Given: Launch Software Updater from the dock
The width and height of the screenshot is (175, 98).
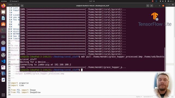Looking at the screenshot, I should (3, 55).
